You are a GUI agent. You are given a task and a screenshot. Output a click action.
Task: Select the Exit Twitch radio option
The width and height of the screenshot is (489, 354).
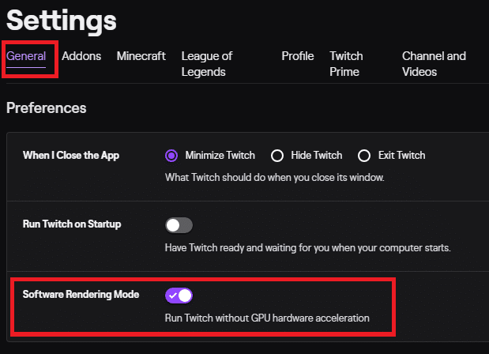[x=364, y=155]
